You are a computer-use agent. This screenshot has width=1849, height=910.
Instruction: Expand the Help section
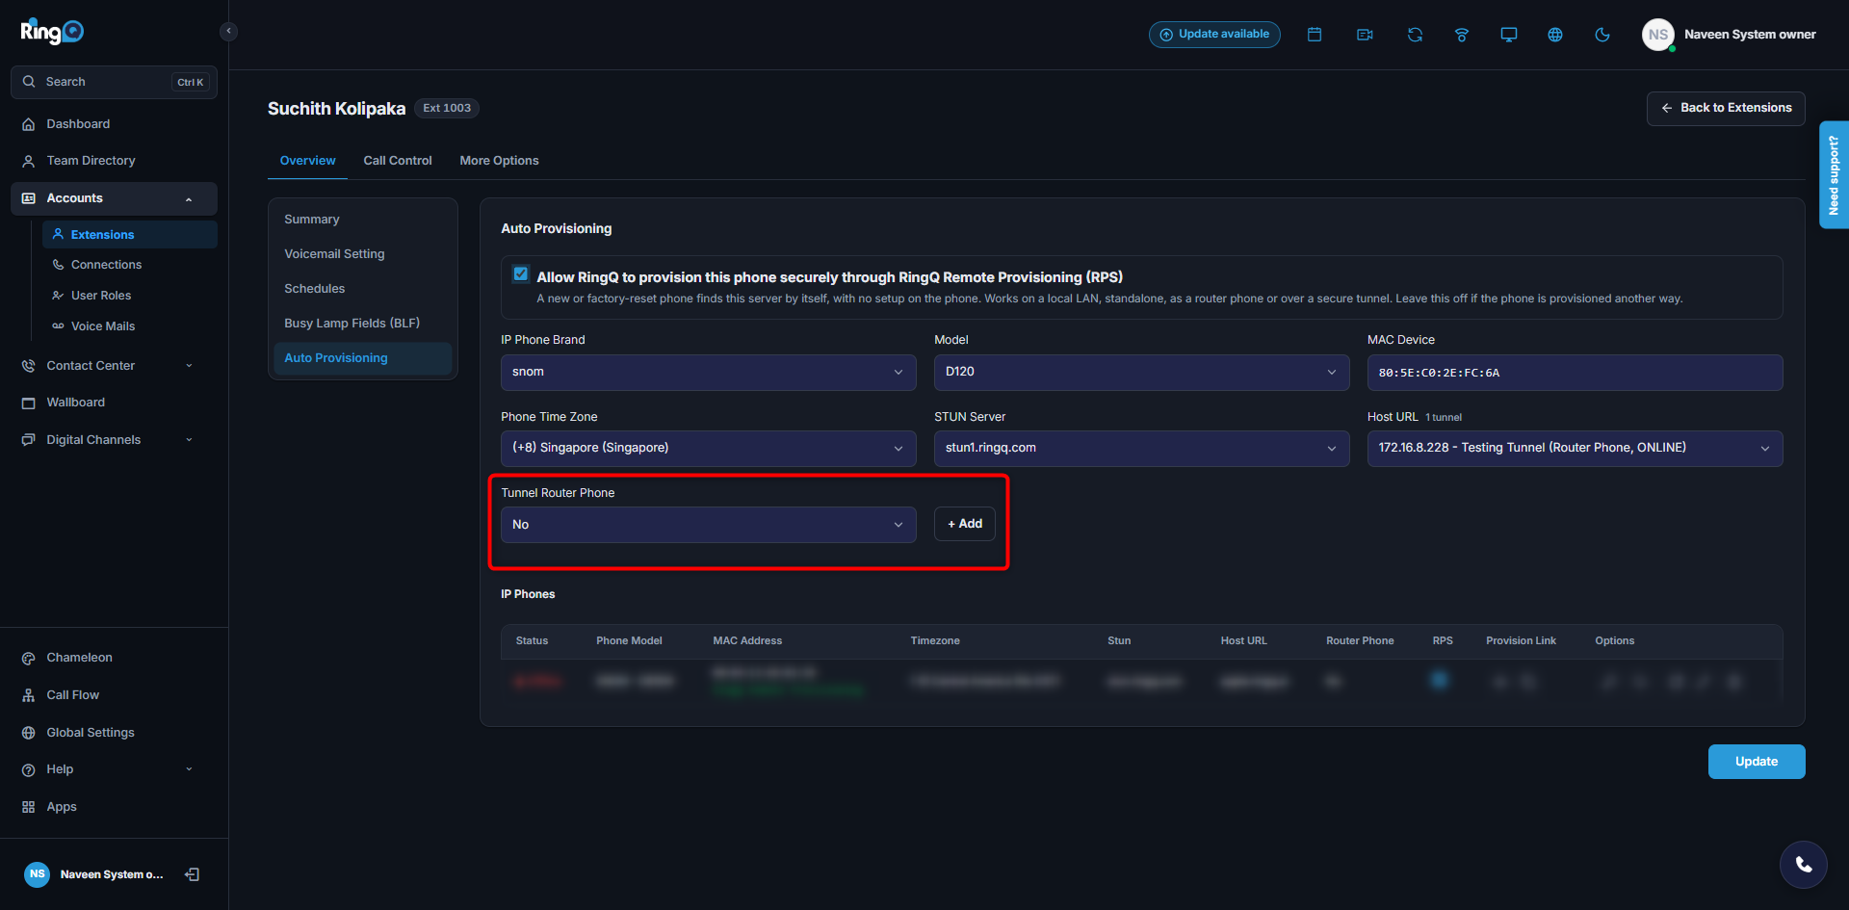(x=114, y=769)
